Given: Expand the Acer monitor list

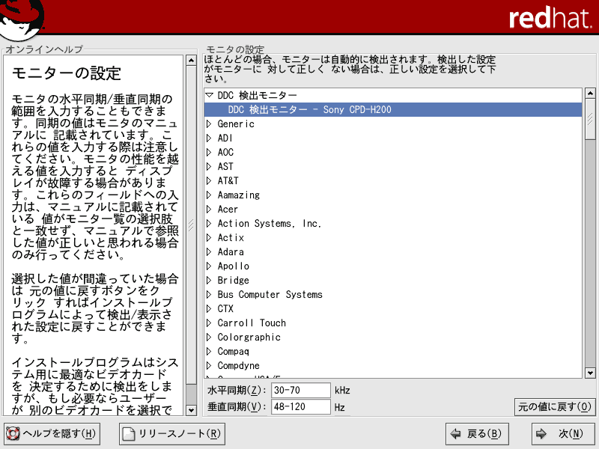Looking at the screenshot, I should click(x=210, y=210).
